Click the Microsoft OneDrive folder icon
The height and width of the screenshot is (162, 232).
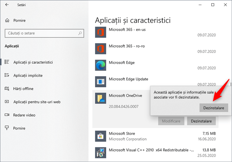click(101, 98)
